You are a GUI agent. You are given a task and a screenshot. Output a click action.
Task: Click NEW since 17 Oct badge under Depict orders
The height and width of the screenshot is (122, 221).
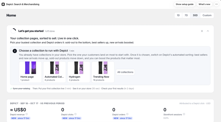pos(123,118)
